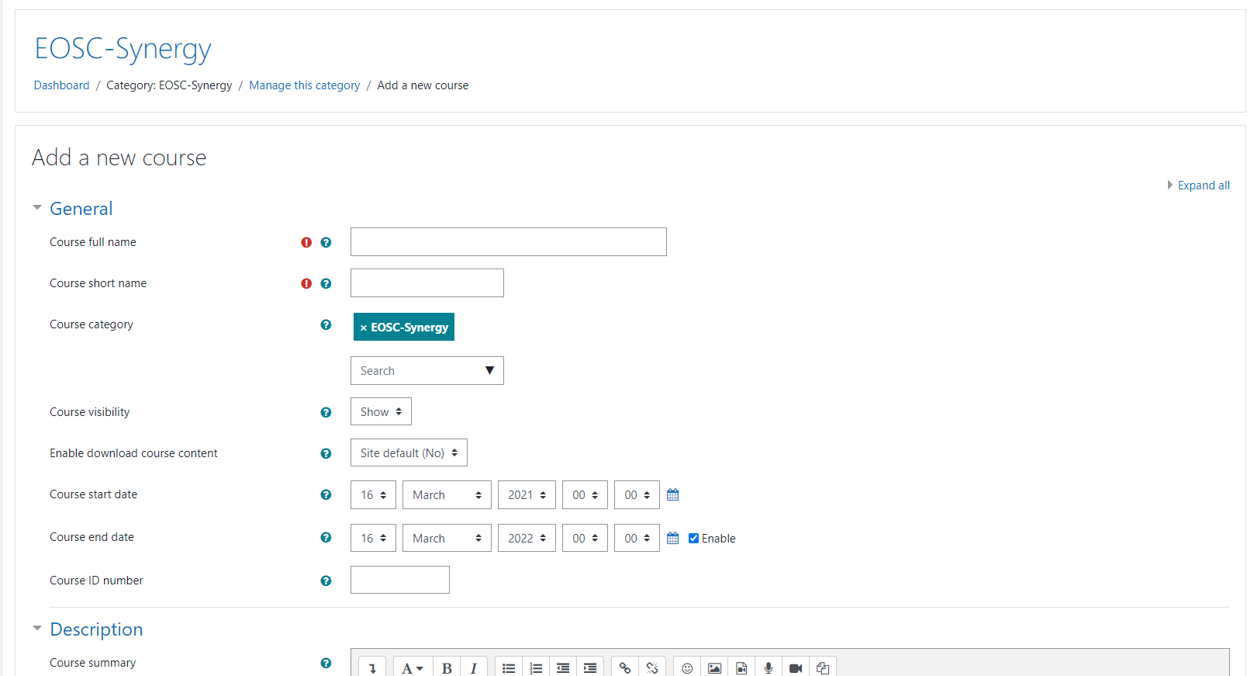Open the end date year 2022 dropdown
The width and height of the screenshot is (1254, 676).
pyautogui.click(x=527, y=538)
